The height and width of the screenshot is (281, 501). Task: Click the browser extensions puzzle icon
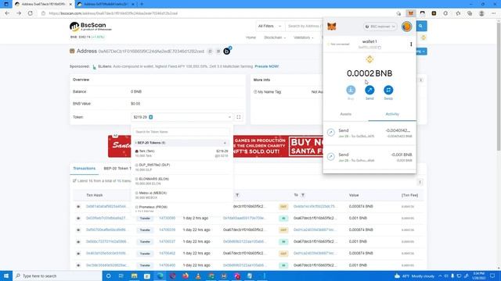pyautogui.click(x=445, y=13)
